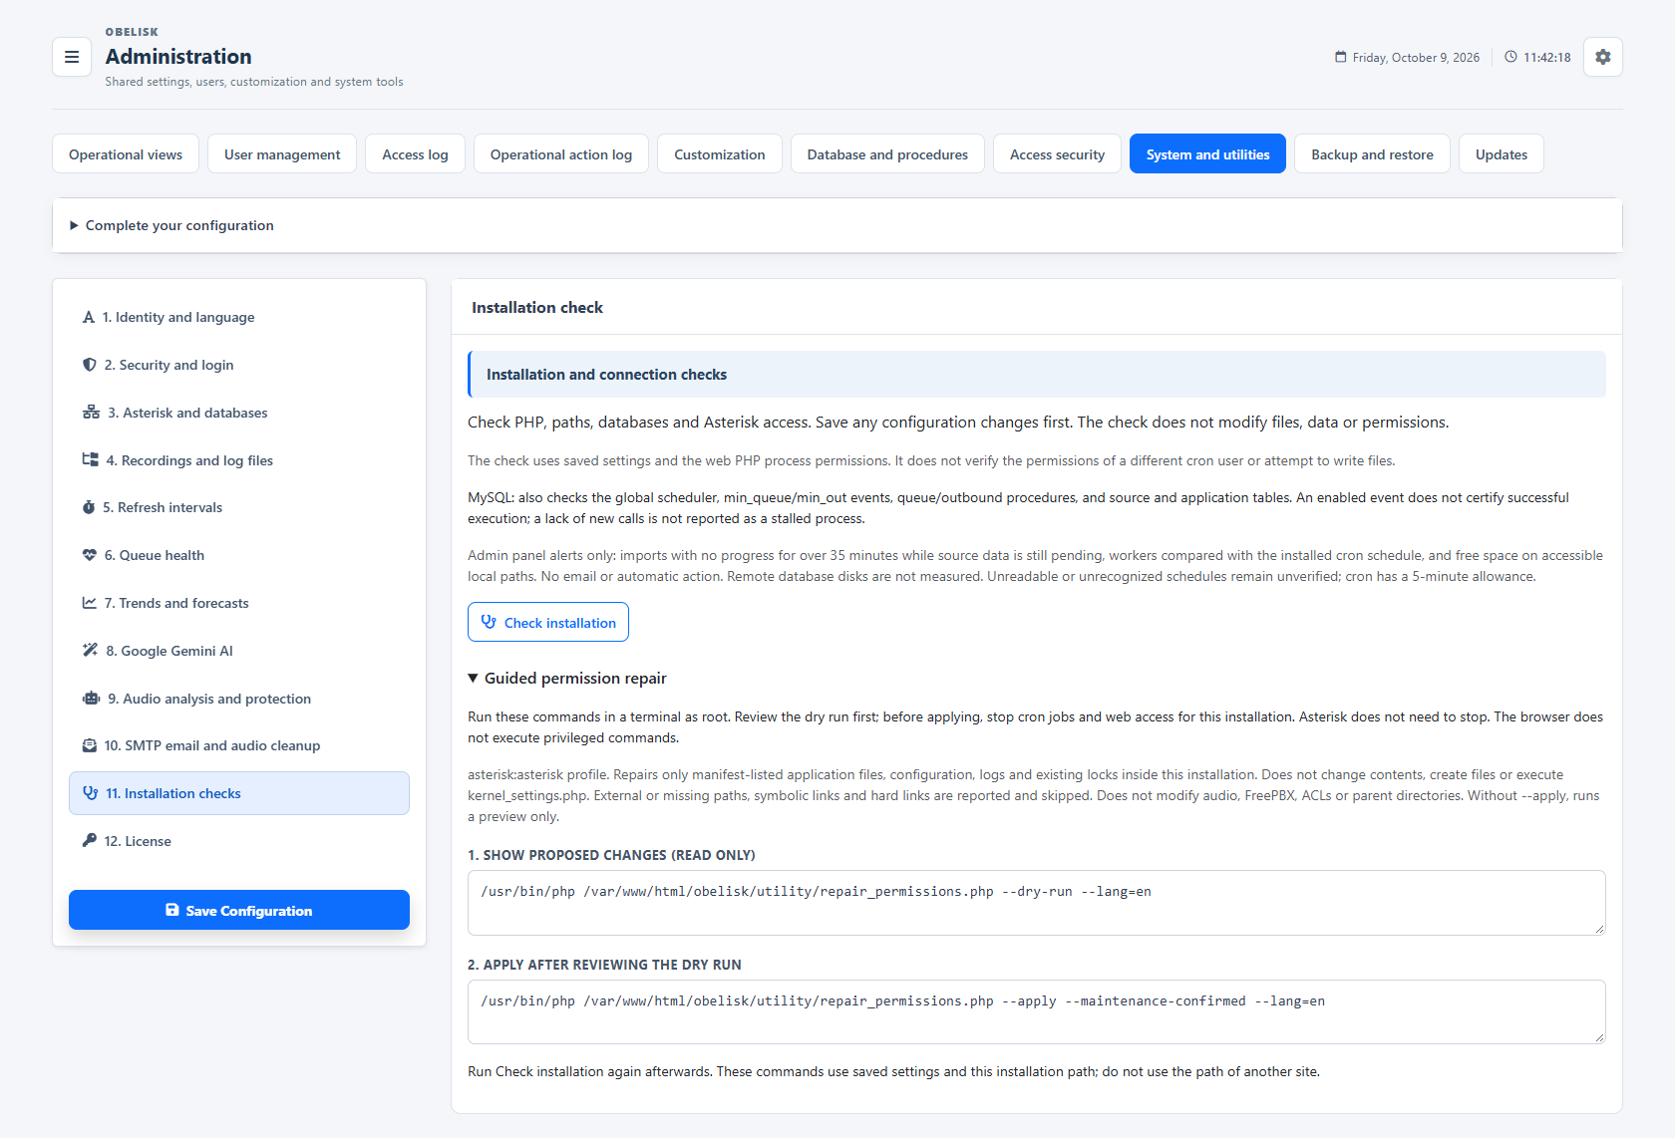
Task: Open 3. Asterisk and databases section
Action: (x=239, y=413)
